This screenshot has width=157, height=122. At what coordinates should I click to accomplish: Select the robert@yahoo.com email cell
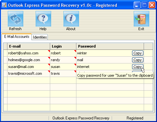28,53
